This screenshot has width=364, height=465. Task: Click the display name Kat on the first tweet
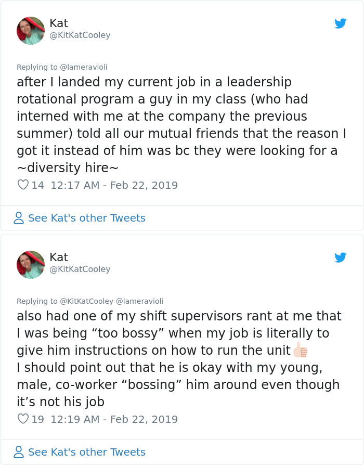click(x=59, y=23)
